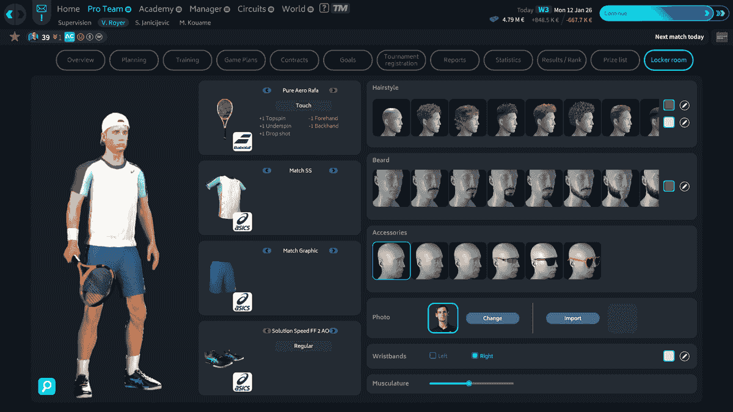Open the Tournament registration tab
Viewport: 733px width, 412px height.
pyautogui.click(x=401, y=60)
